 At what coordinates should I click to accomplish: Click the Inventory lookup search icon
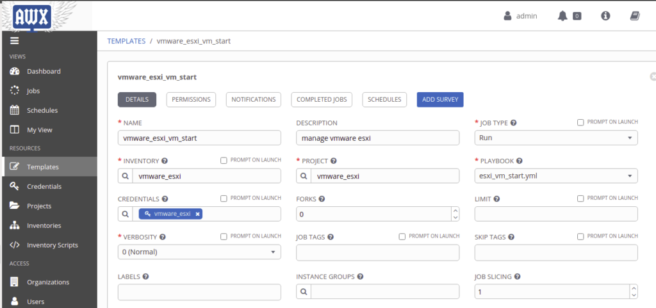pyautogui.click(x=126, y=176)
